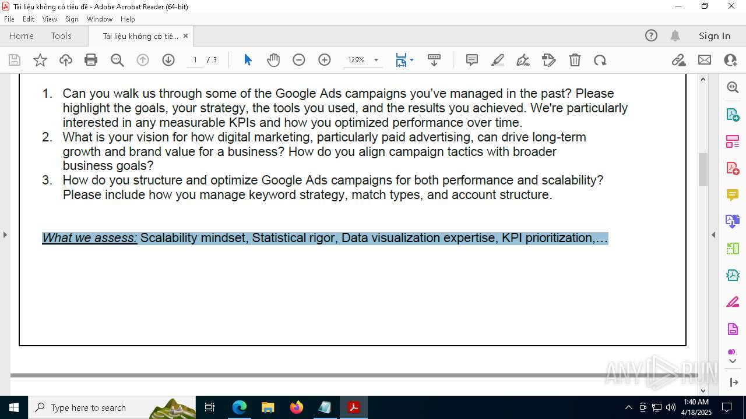Share the document with others
The height and width of the screenshot is (419, 746).
click(730, 60)
